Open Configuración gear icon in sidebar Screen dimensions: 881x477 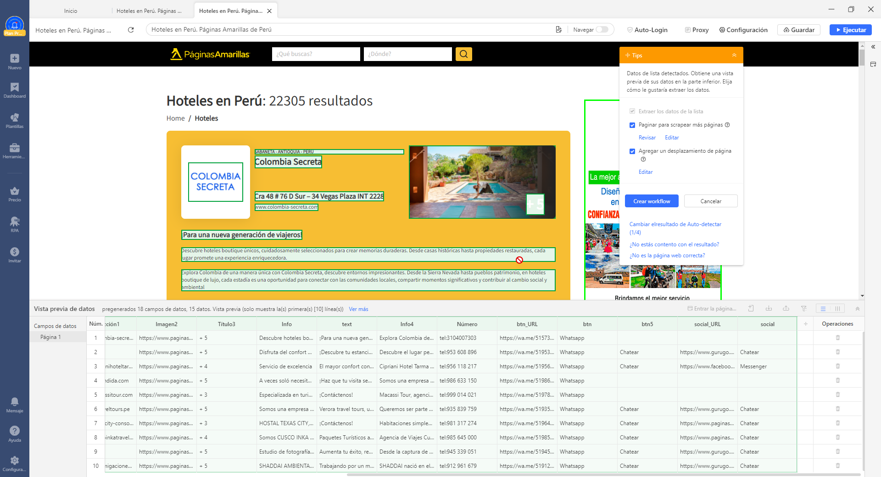click(x=15, y=463)
